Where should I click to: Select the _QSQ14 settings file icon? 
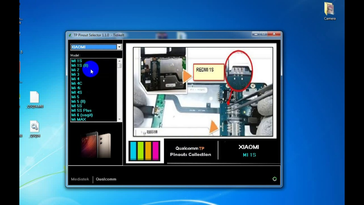[35, 129]
